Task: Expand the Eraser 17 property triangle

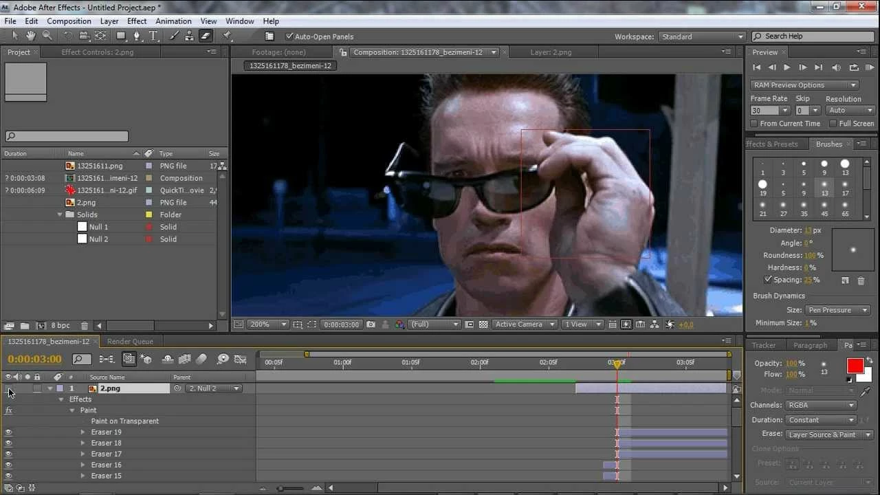Action: coord(82,454)
